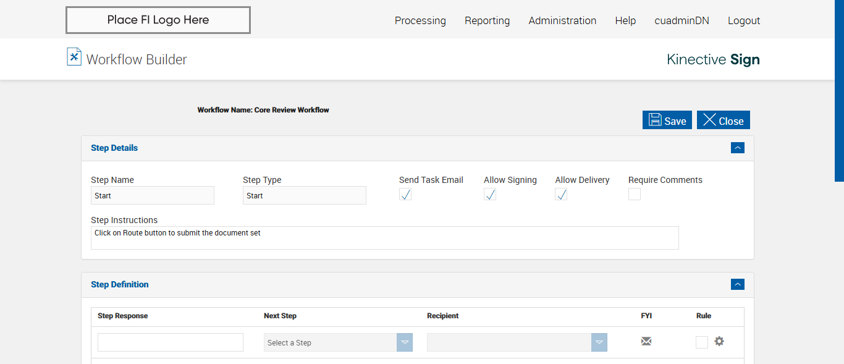
Task: Click the FYI envelope icon
Action: pos(646,341)
